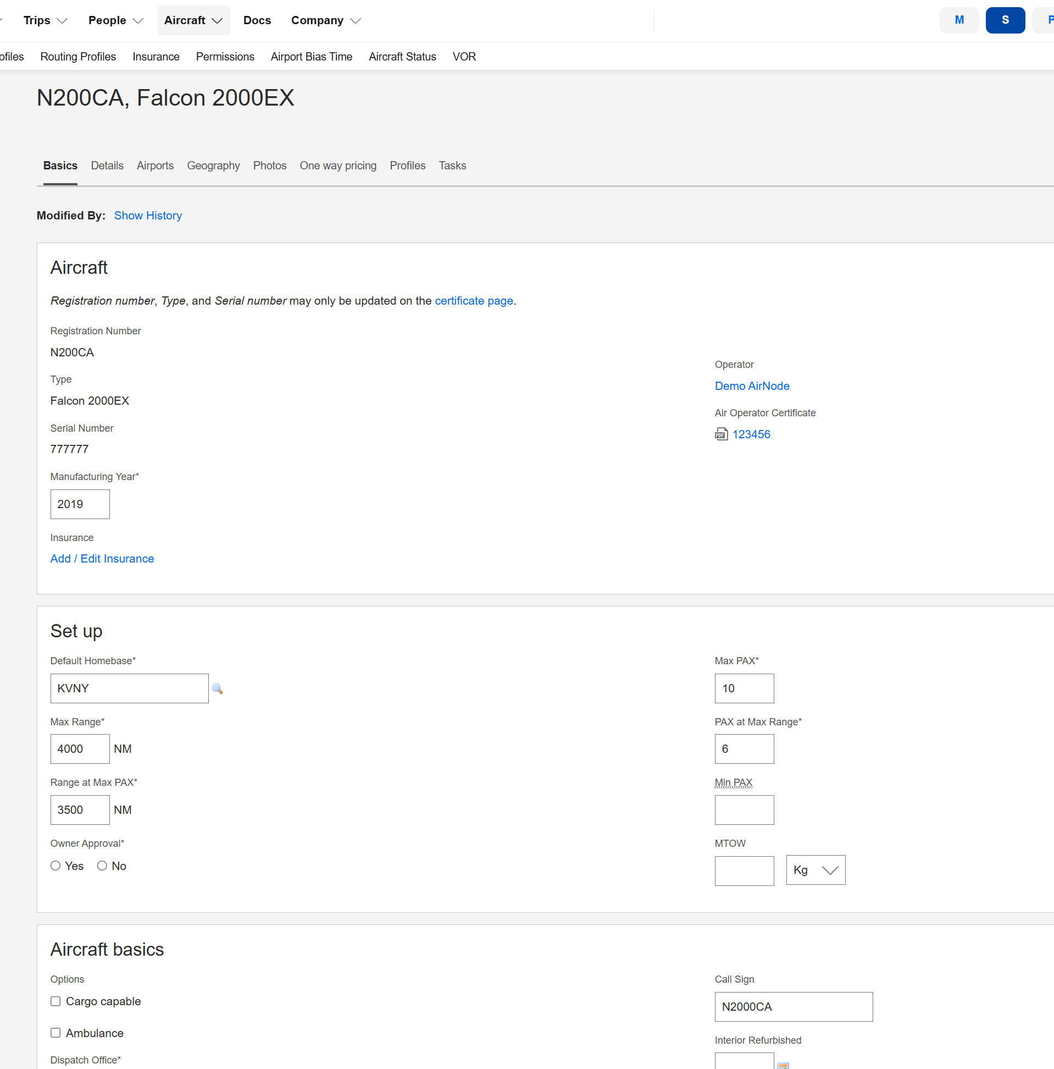Open the Demo AirNode operator link
The height and width of the screenshot is (1069, 1054).
tap(752, 386)
